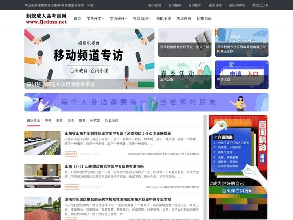Open the 考证在线 navigation item
This screenshot has height=220, width=293.
tap(184, 18)
